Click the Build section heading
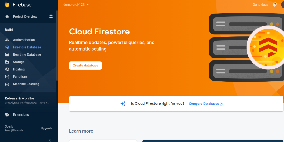This screenshot has width=284, height=142. 9,30
